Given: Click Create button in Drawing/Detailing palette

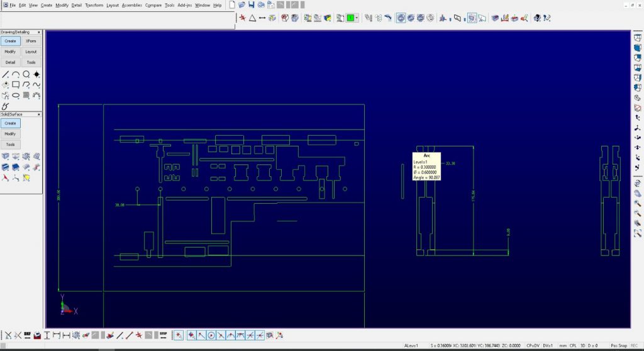Looking at the screenshot, I should [10, 41].
